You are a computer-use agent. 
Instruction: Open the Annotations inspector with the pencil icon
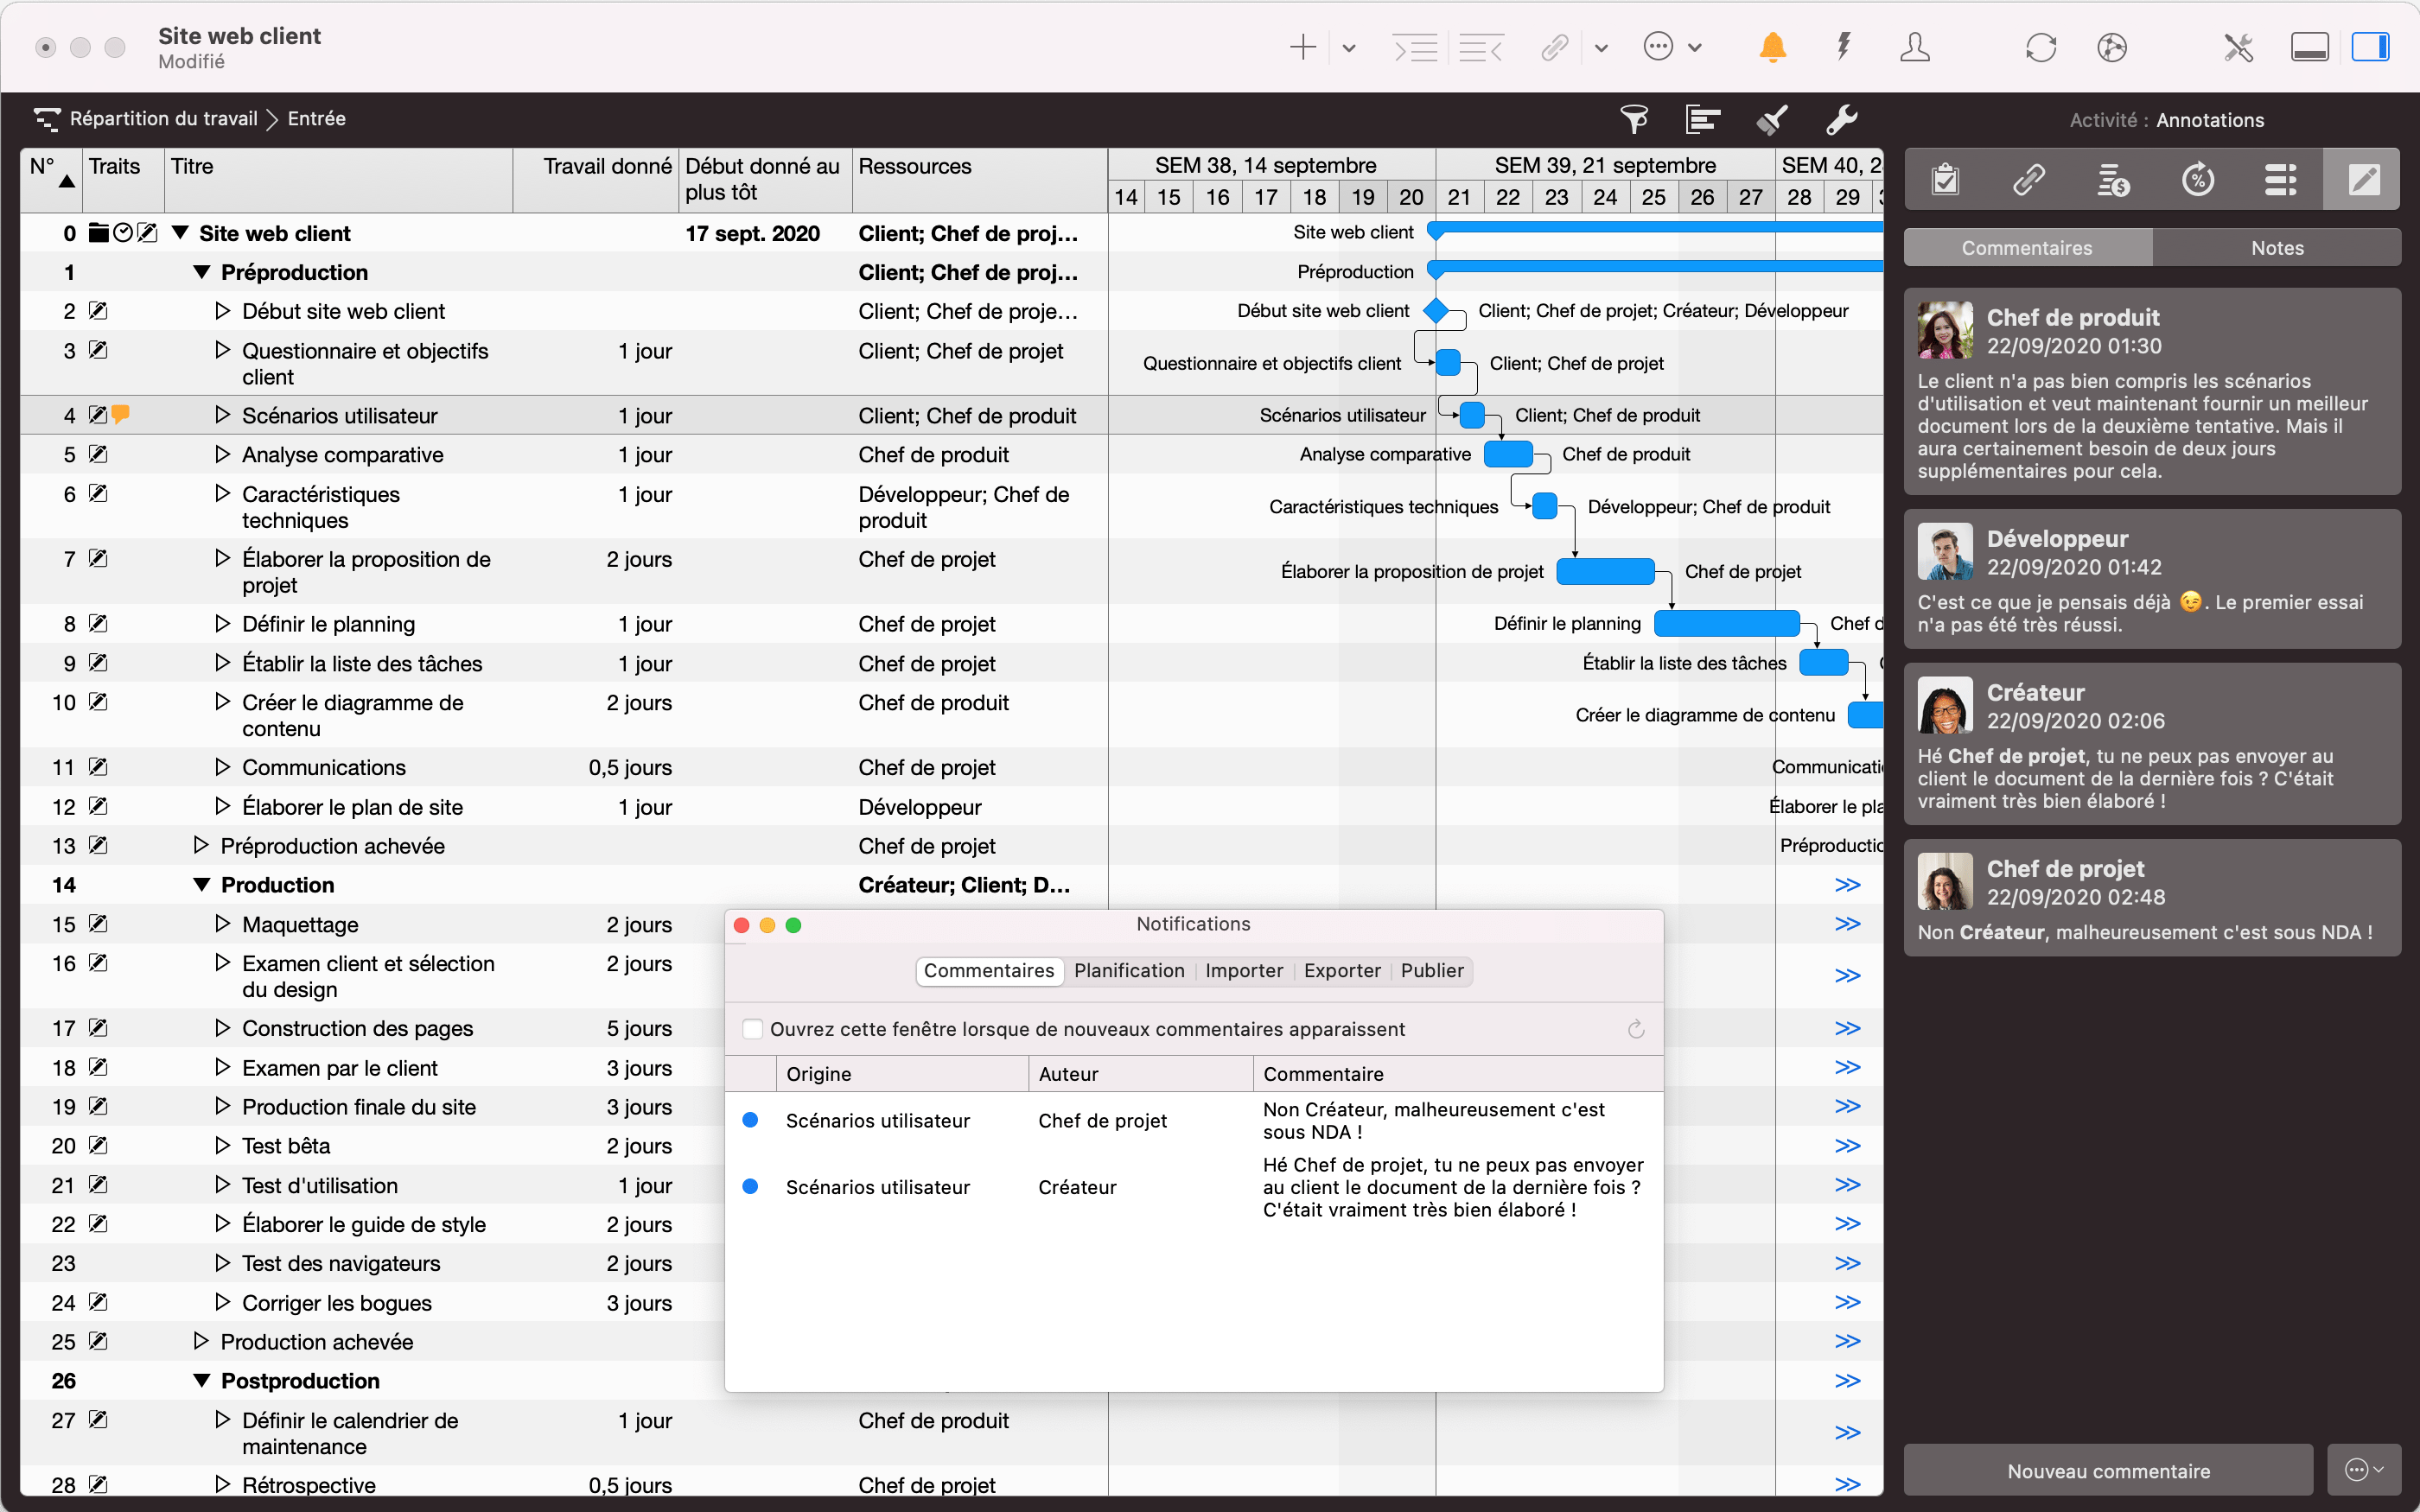tap(2362, 179)
